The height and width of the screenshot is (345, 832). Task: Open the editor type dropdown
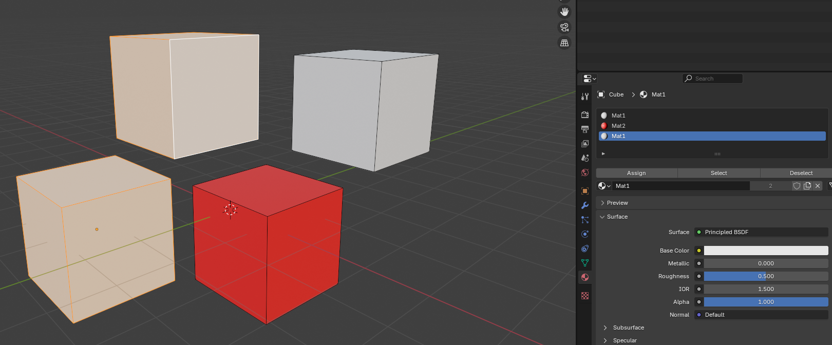click(590, 79)
